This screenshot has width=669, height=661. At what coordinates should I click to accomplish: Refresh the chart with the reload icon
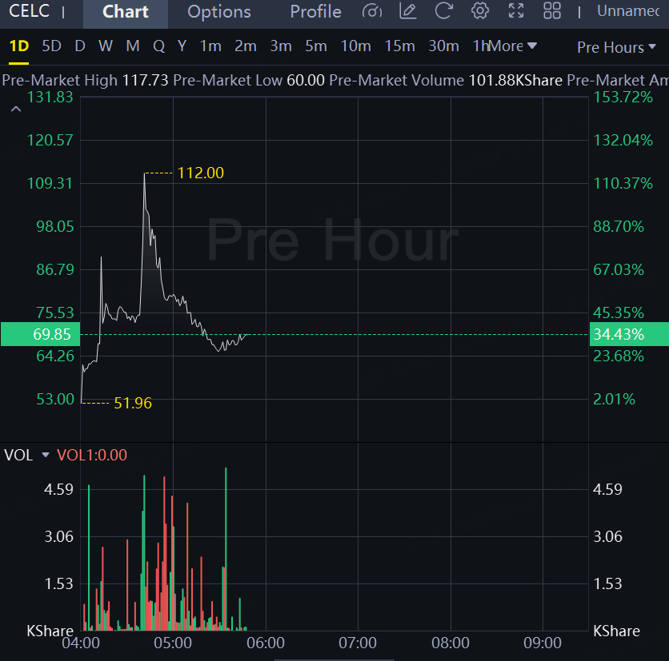[x=443, y=11]
